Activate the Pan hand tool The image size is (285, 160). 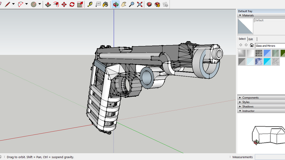coord(124,4)
